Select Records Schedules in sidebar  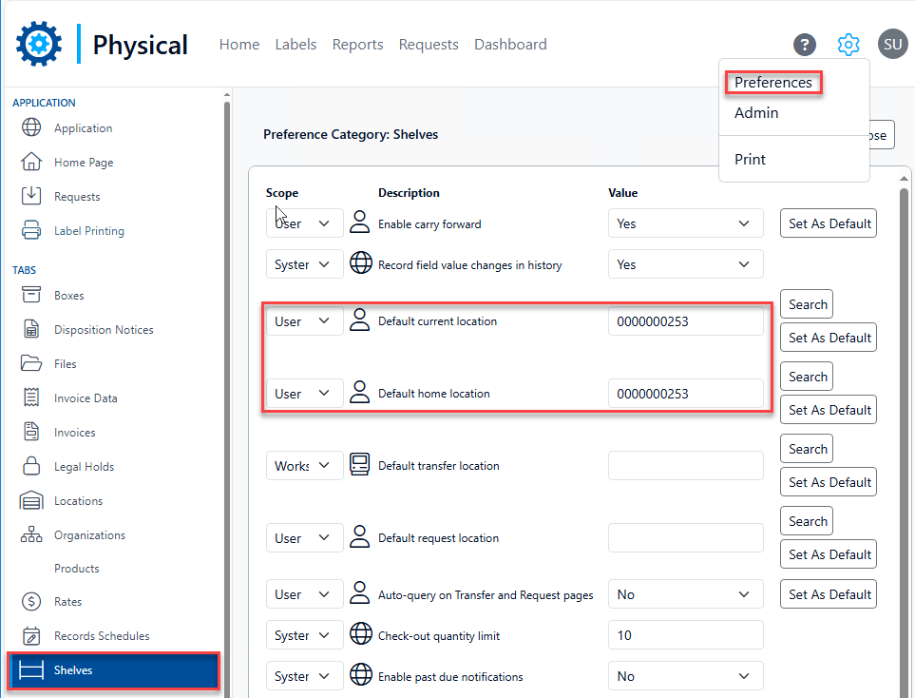point(102,636)
